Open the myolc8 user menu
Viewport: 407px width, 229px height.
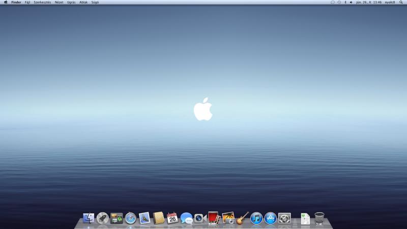[390, 3]
